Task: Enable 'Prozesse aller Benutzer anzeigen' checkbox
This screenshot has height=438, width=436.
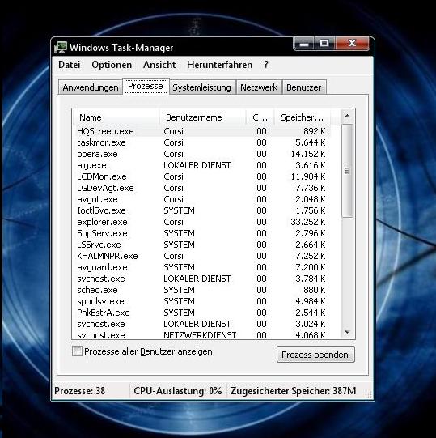Action: coord(77,351)
